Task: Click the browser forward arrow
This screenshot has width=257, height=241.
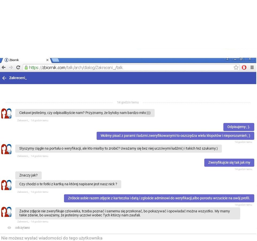Action: pyautogui.click(x=11, y=67)
